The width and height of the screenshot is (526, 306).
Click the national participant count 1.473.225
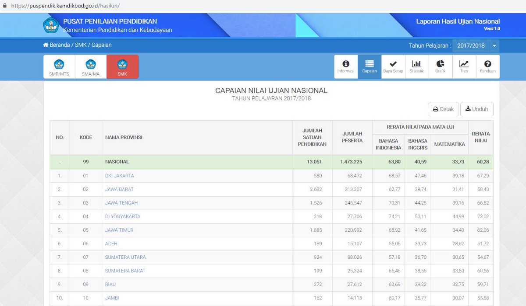click(x=351, y=162)
